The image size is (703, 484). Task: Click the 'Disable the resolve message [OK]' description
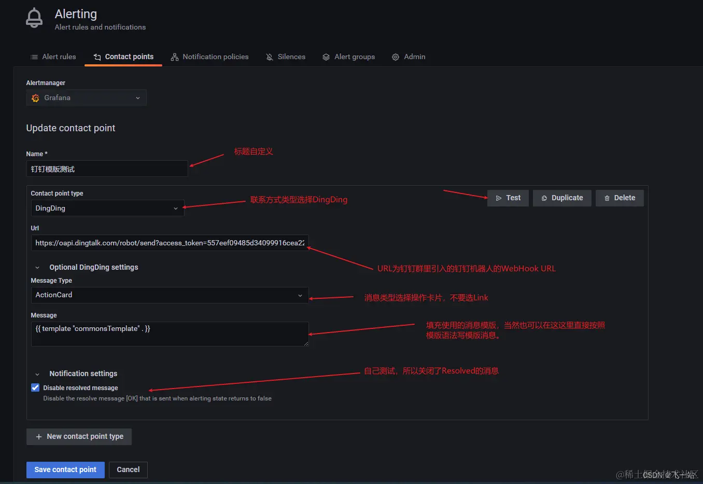157,398
